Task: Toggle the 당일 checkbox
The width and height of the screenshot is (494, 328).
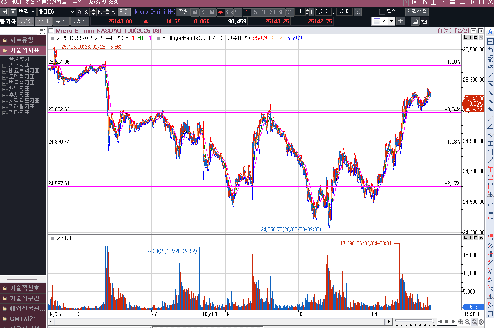Action: click(382, 12)
